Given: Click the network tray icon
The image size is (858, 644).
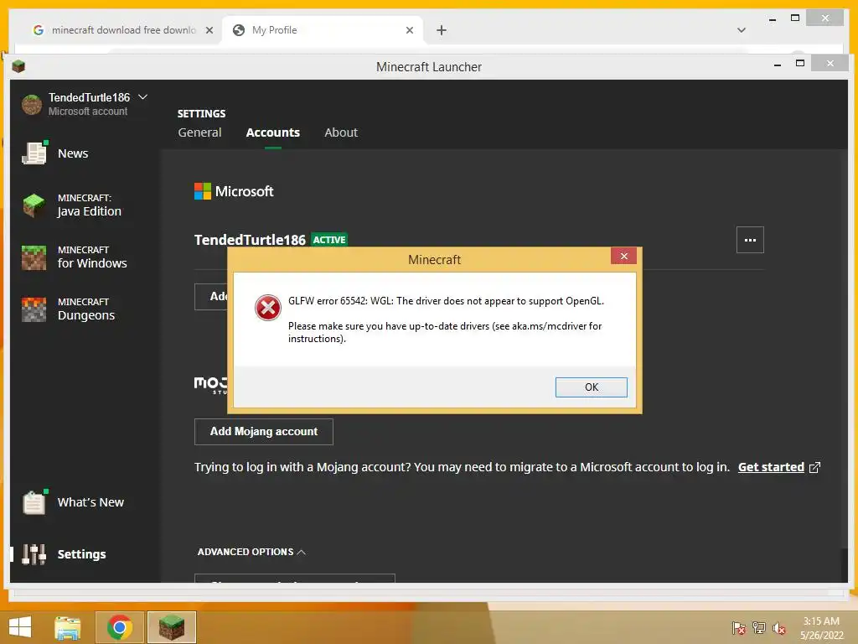Looking at the screenshot, I should click(758, 628).
